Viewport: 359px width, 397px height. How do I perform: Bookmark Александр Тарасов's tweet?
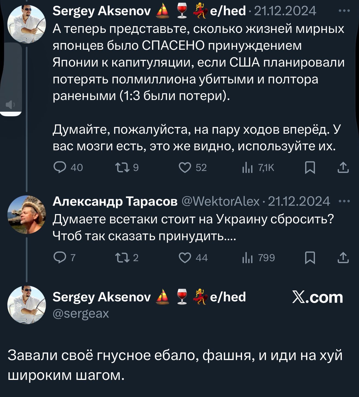[x=310, y=258]
